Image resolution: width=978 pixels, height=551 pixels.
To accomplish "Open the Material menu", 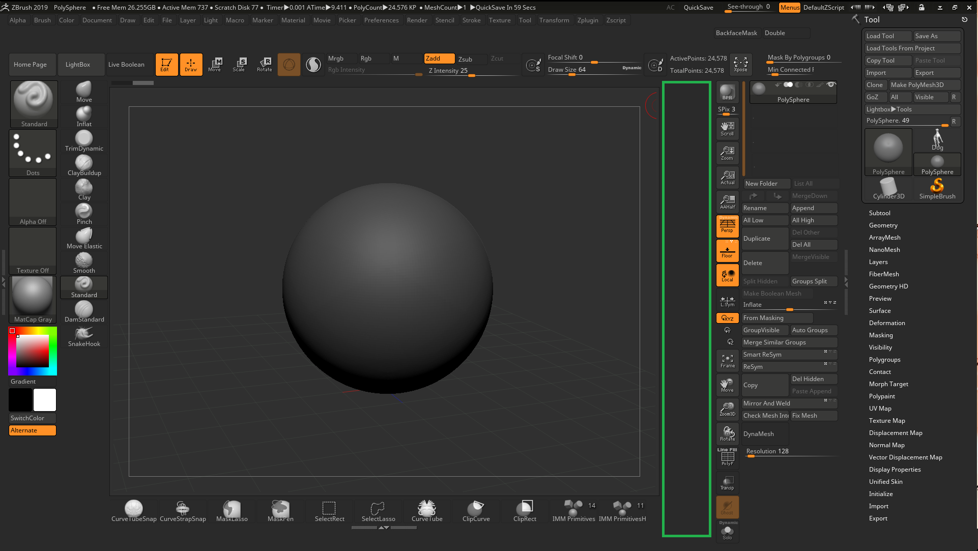I will click(x=293, y=20).
